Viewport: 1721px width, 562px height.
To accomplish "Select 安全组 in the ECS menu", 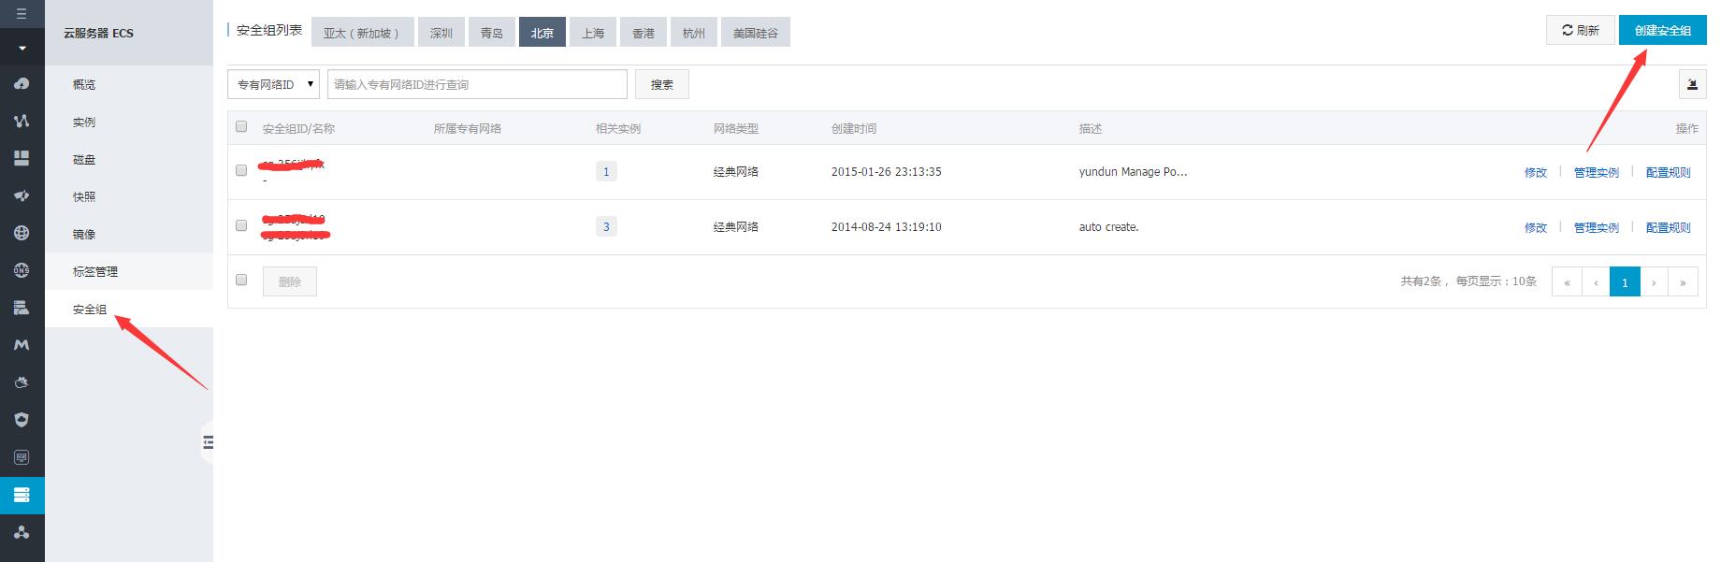I will 90,309.
